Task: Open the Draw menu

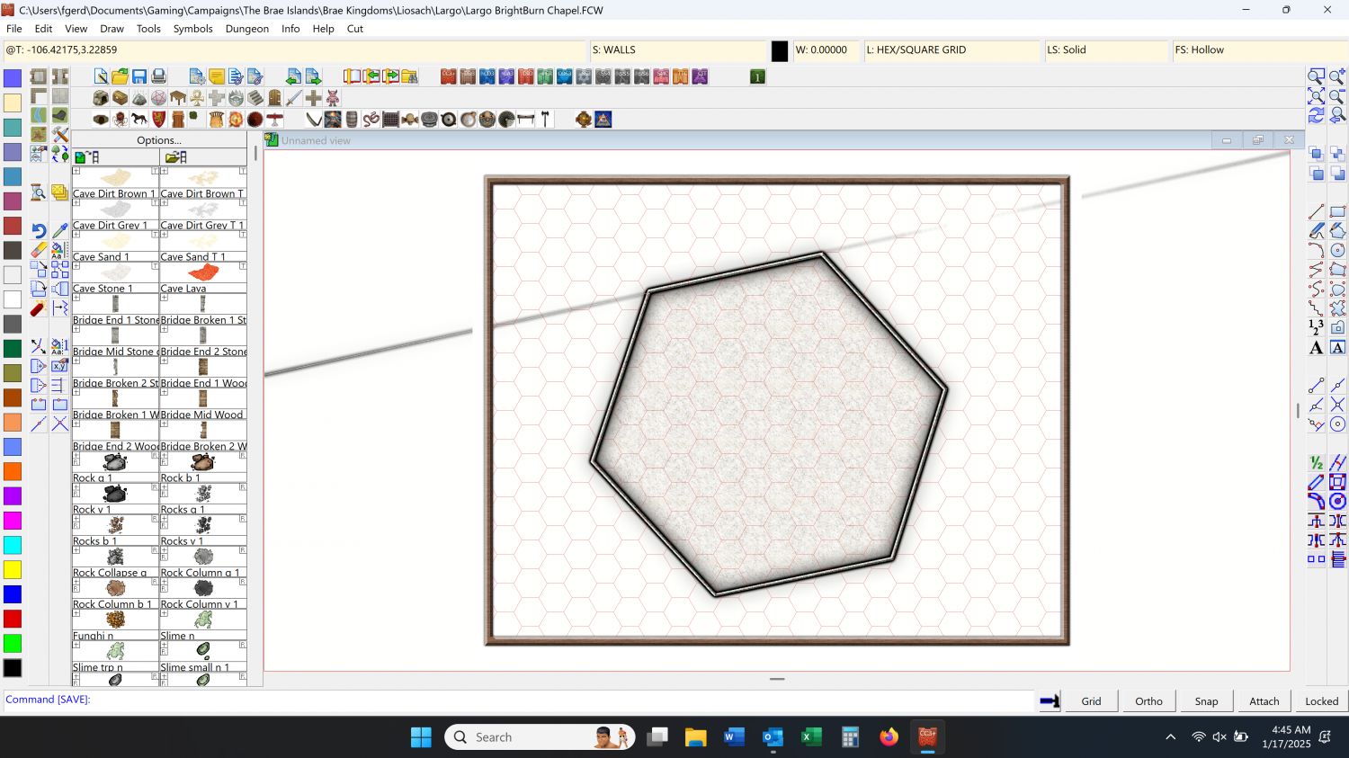Action: (x=112, y=29)
